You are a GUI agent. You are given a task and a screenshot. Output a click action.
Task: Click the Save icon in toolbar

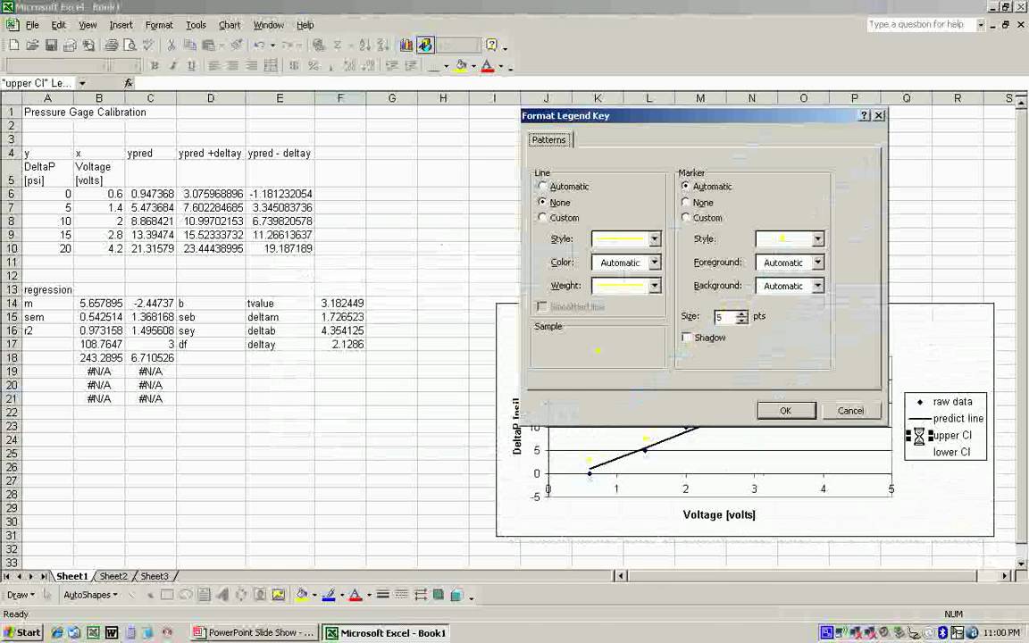tap(51, 46)
